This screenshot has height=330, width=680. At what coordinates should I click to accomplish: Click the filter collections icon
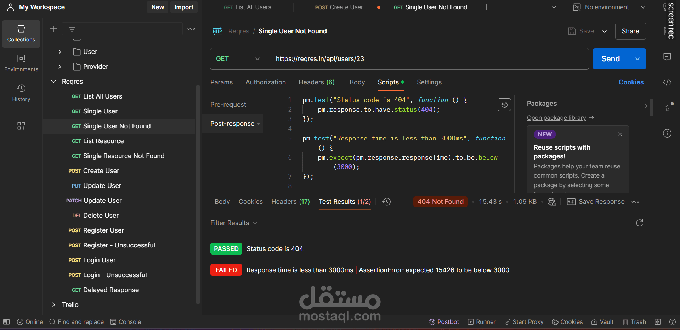(x=72, y=29)
